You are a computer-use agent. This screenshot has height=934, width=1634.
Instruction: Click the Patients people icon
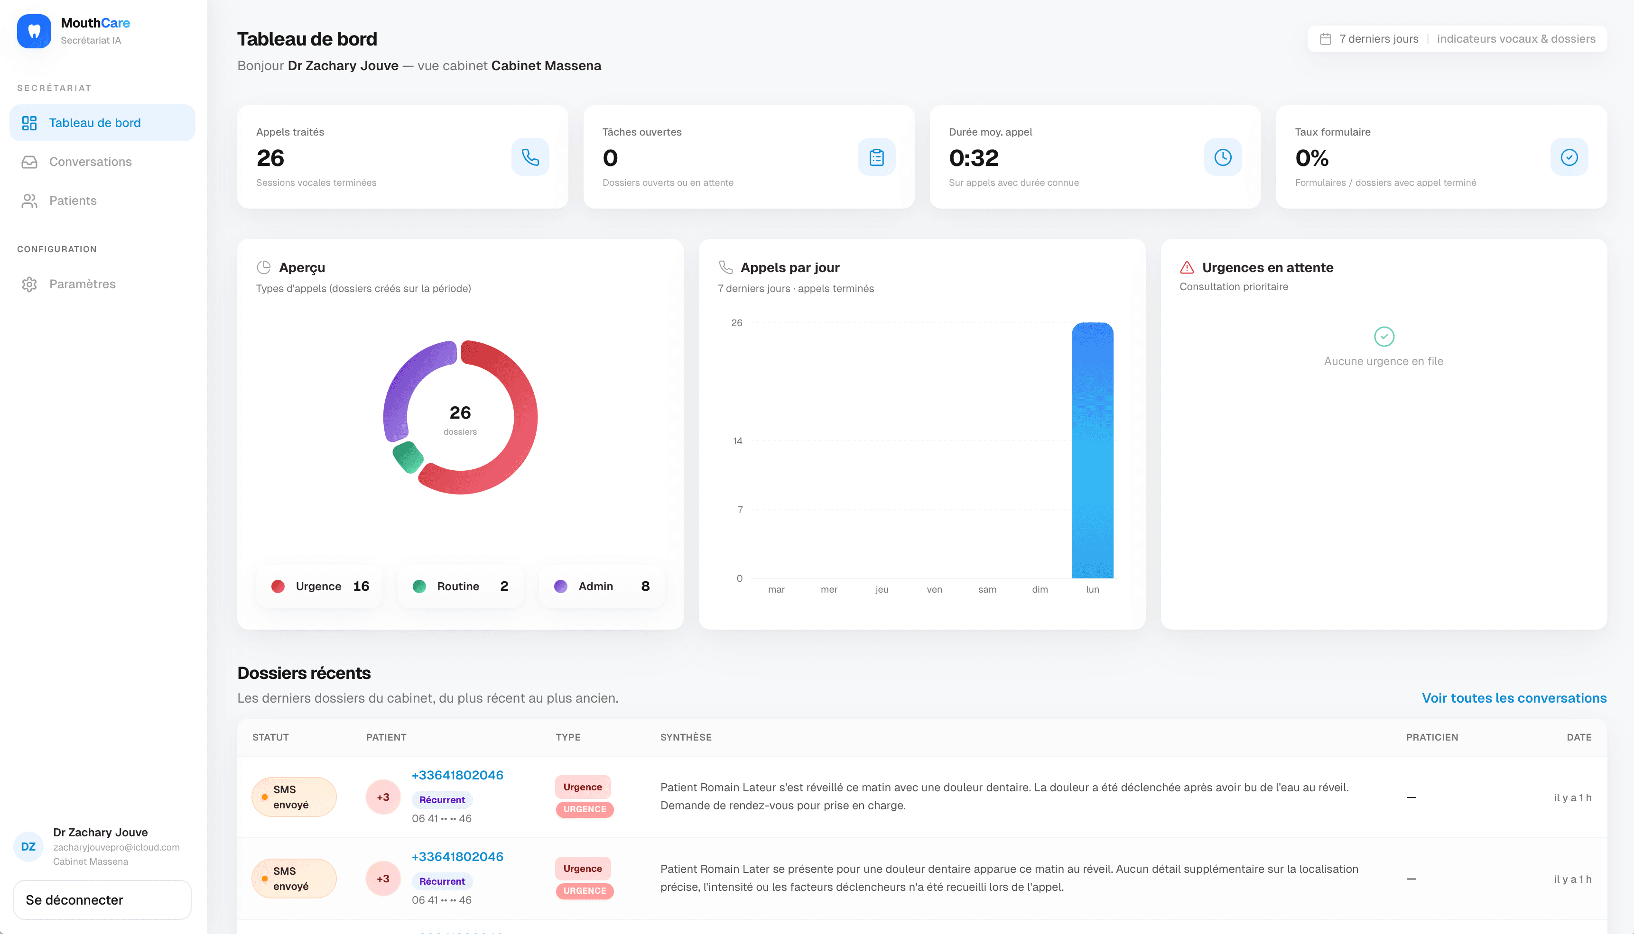pyautogui.click(x=29, y=201)
